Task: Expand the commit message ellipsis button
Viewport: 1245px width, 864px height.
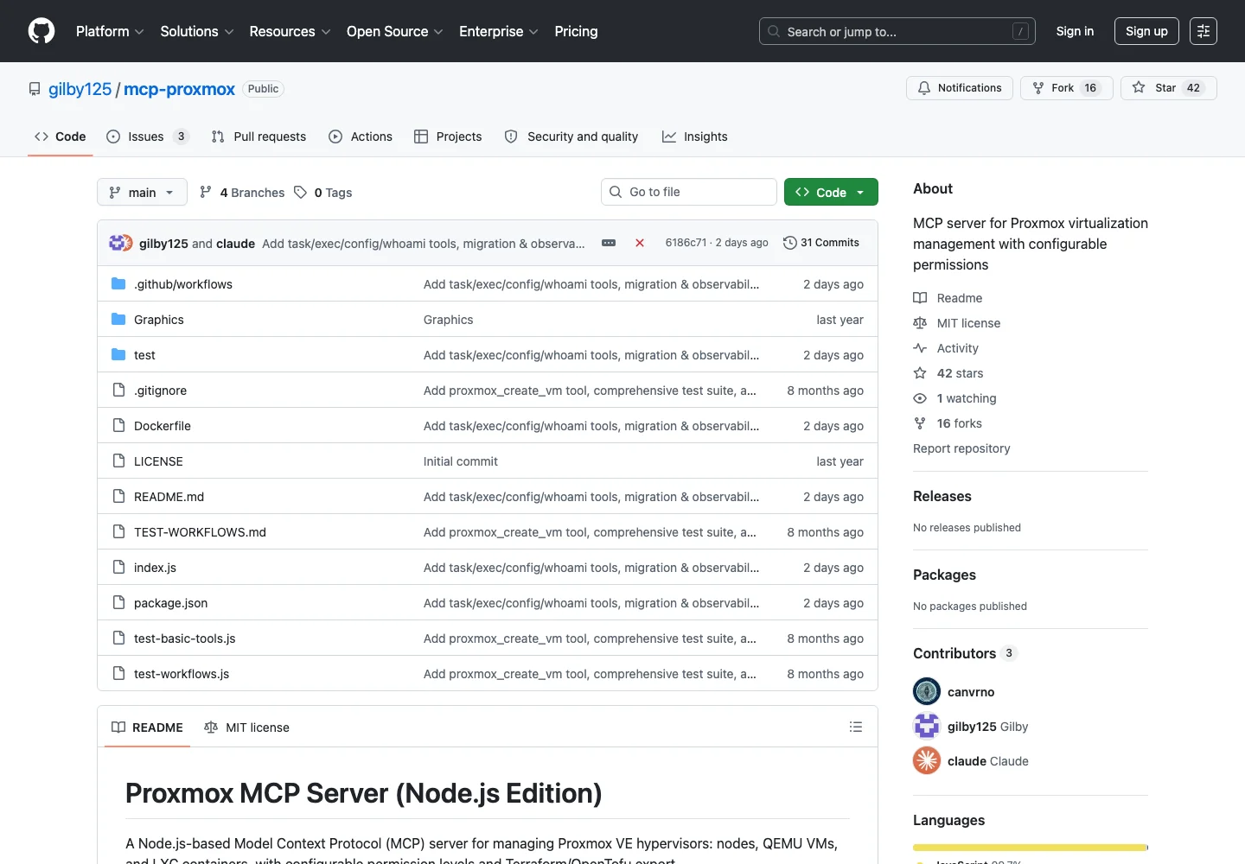Action: point(609,243)
